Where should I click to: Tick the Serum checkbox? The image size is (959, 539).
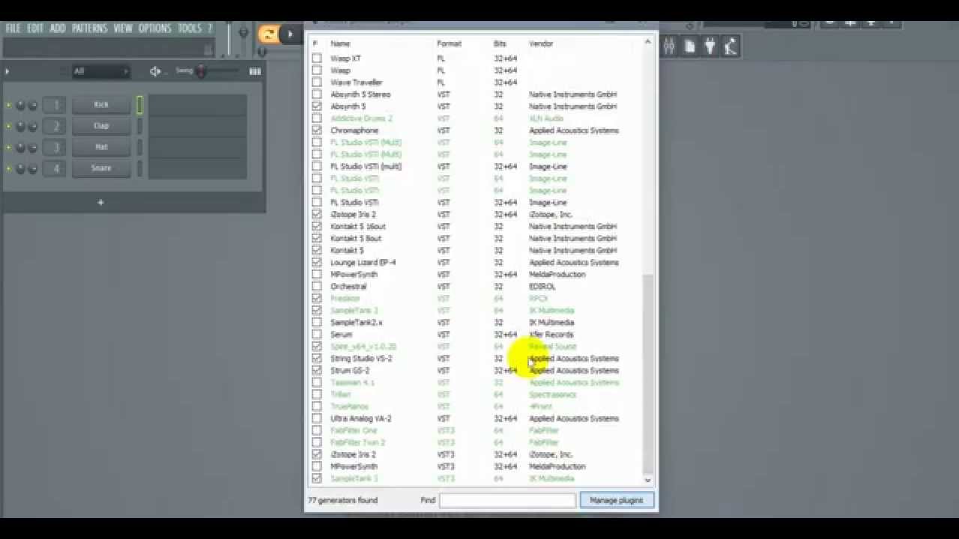pyautogui.click(x=317, y=335)
